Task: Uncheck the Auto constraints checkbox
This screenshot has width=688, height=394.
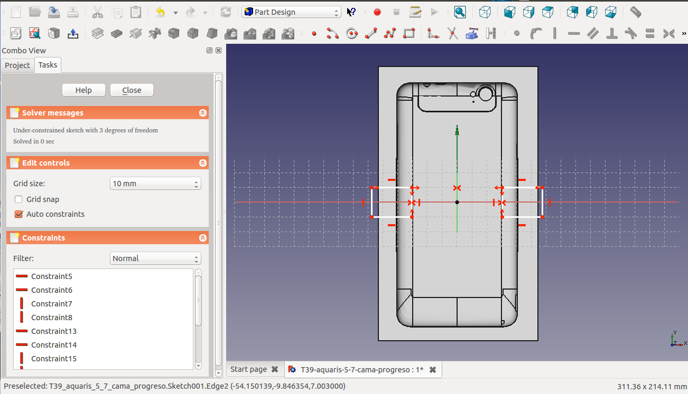Action: point(19,214)
